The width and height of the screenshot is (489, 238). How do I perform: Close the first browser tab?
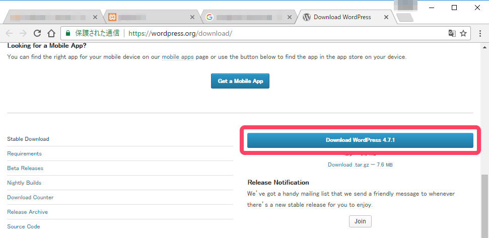pos(95,17)
